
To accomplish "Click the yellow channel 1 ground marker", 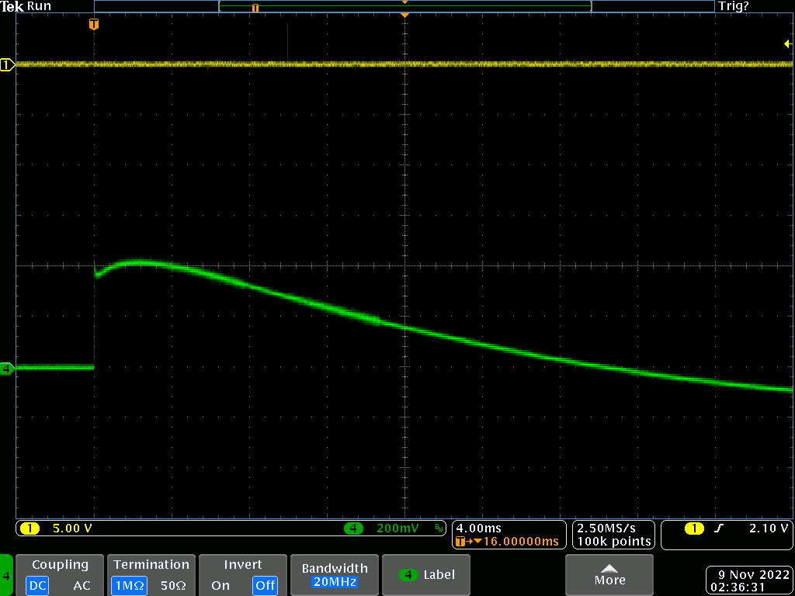I will pyautogui.click(x=7, y=65).
